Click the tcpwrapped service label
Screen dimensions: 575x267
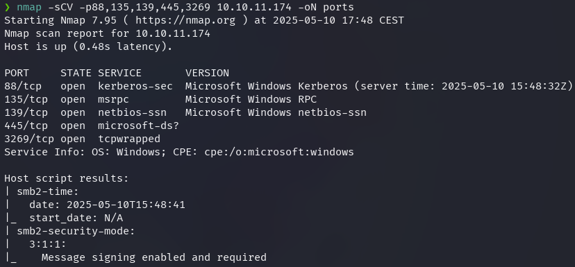coord(129,139)
